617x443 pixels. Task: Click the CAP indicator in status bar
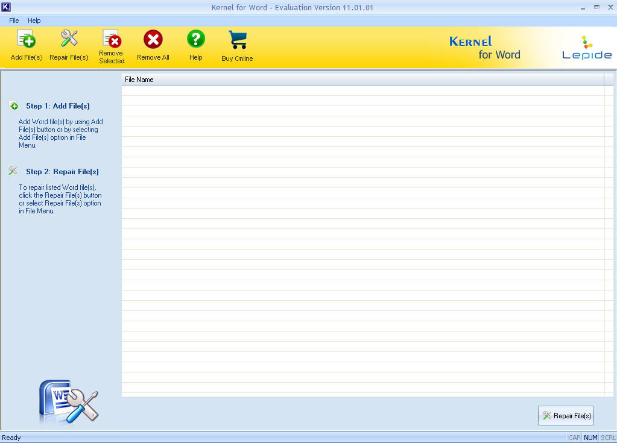(x=574, y=438)
